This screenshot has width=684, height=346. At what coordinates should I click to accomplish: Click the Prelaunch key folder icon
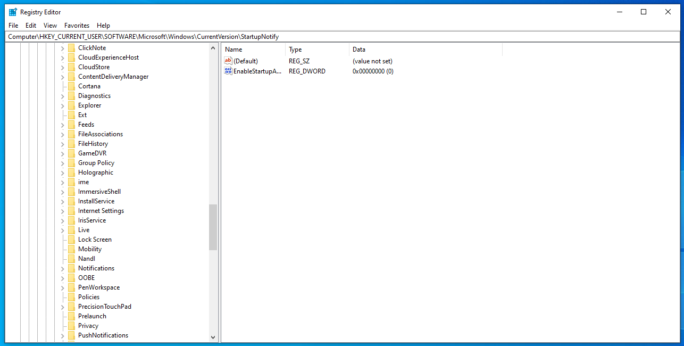(71, 316)
